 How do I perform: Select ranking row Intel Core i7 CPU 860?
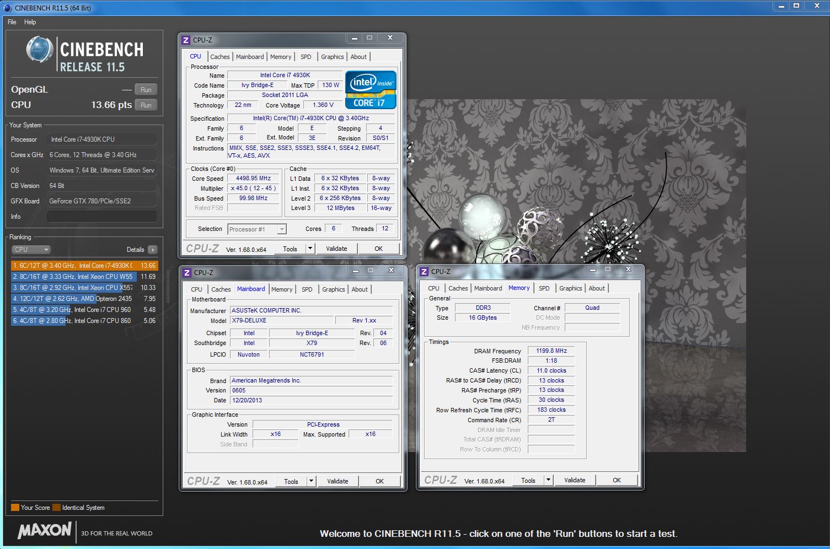tap(84, 321)
